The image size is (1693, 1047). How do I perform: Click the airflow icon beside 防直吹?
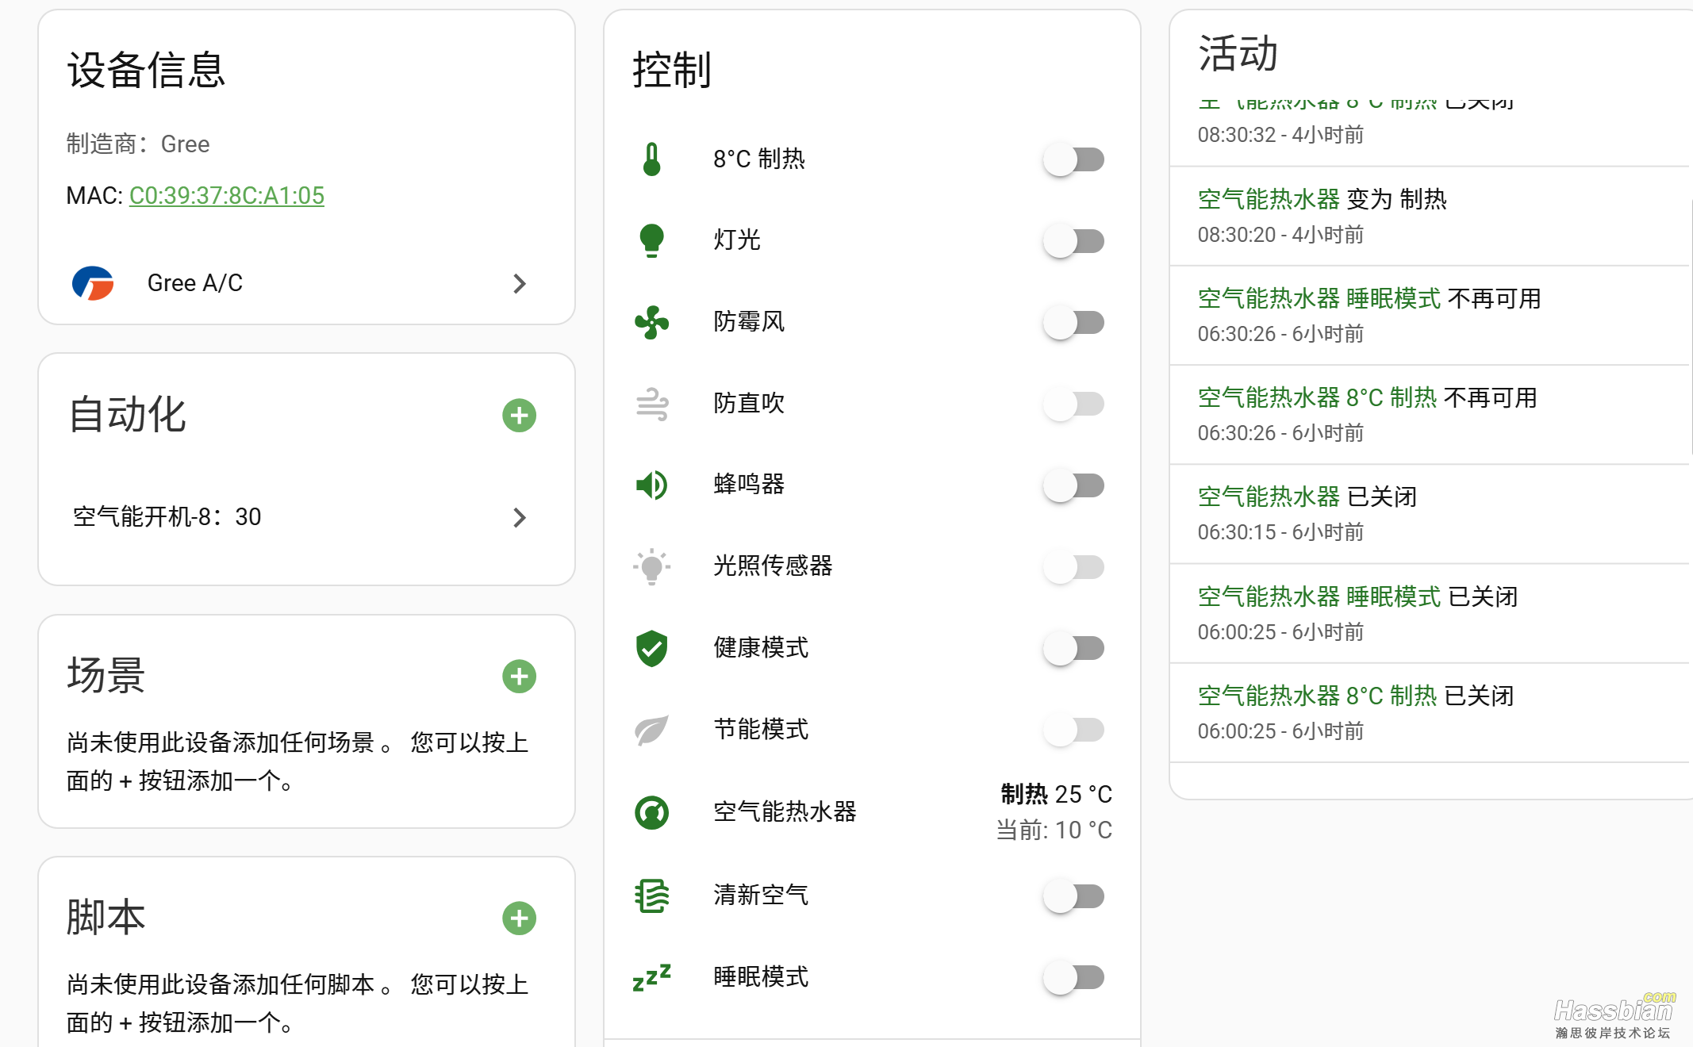(651, 404)
